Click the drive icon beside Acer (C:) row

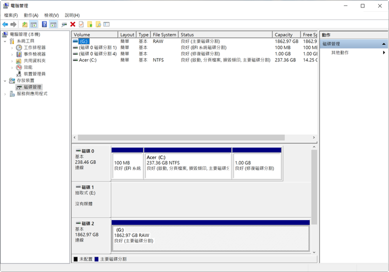76,60
